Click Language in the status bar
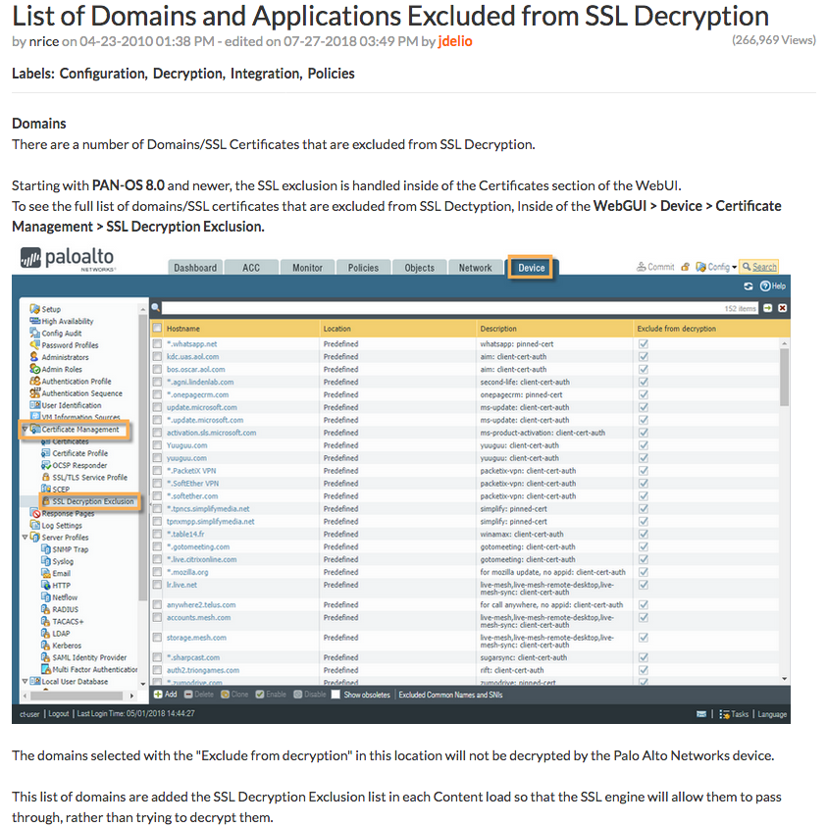 (x=772, y=714)
